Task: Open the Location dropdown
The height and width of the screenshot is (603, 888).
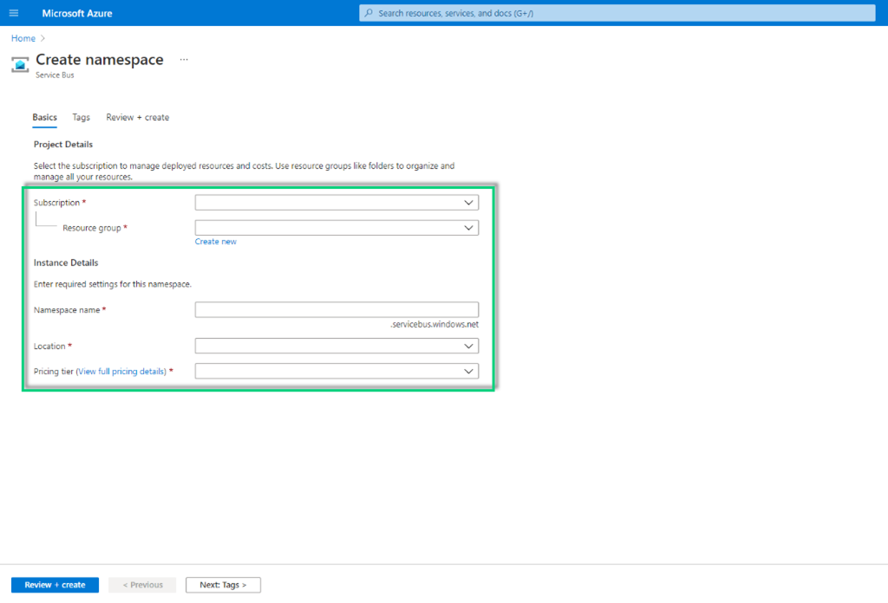Action: 336,346
